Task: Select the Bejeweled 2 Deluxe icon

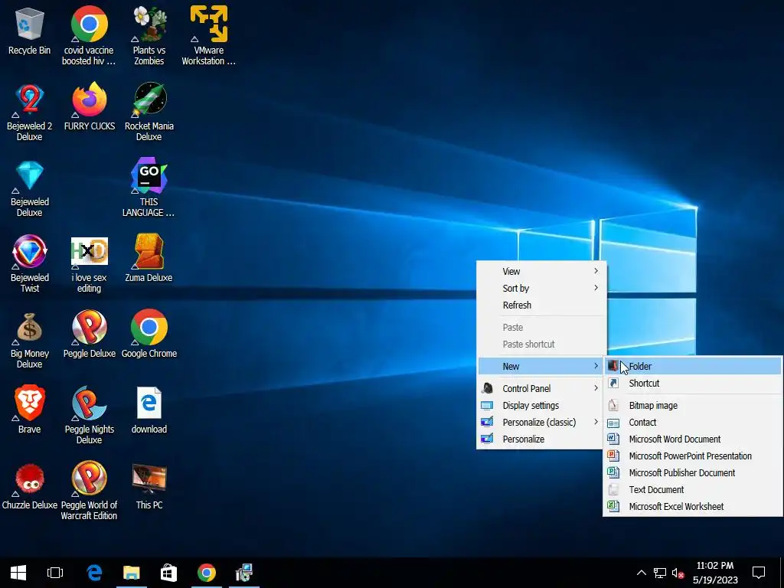Action: [30, 100]
